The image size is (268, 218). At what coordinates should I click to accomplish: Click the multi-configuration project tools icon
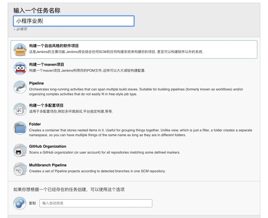click(20, 109)
